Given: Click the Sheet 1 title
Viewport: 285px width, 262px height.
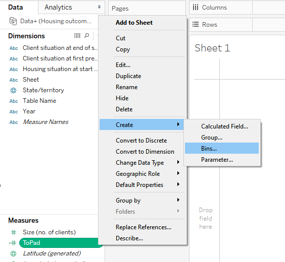Looking at the screenshot, I should (212, 48).
